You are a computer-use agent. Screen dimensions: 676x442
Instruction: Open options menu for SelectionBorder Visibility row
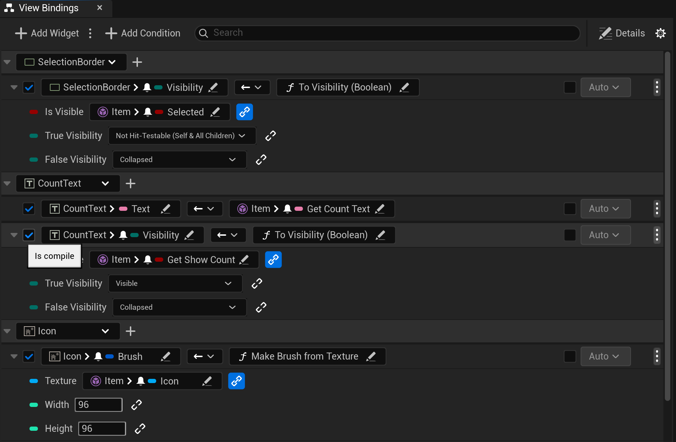(657, 87)
